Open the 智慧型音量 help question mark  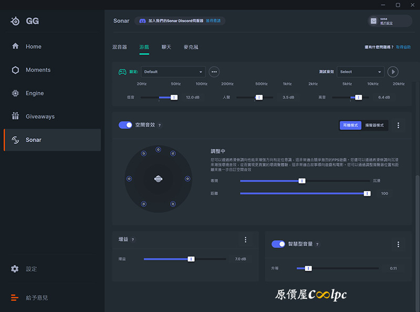(317, 244)
